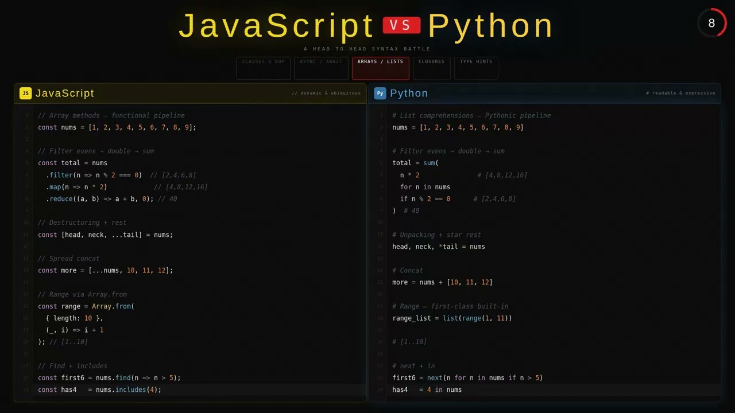The image size is (735, 413).
Task: Click the red VS badge
Action: [402, 25]
